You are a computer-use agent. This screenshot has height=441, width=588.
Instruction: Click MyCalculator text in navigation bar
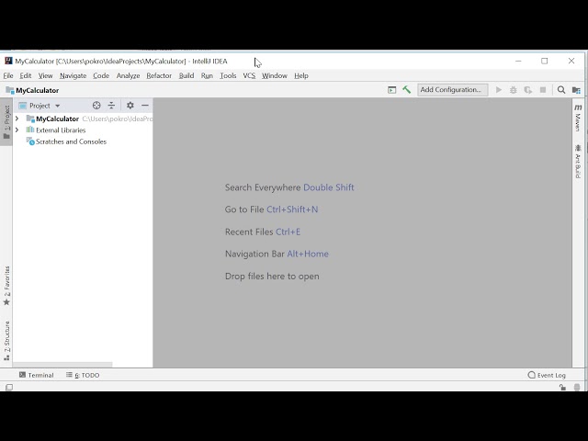pyautogui.click(x=37, y=90)
